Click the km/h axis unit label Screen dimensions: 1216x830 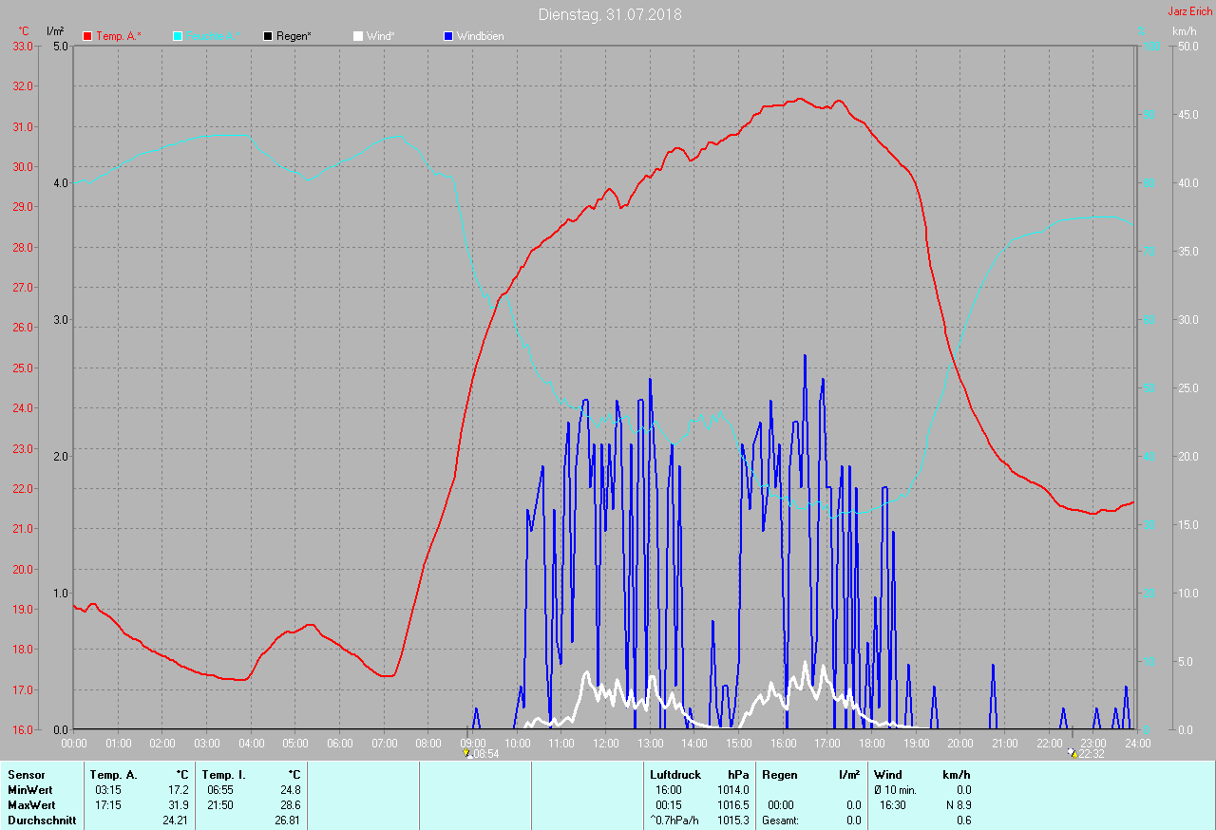coord(1184,31)
